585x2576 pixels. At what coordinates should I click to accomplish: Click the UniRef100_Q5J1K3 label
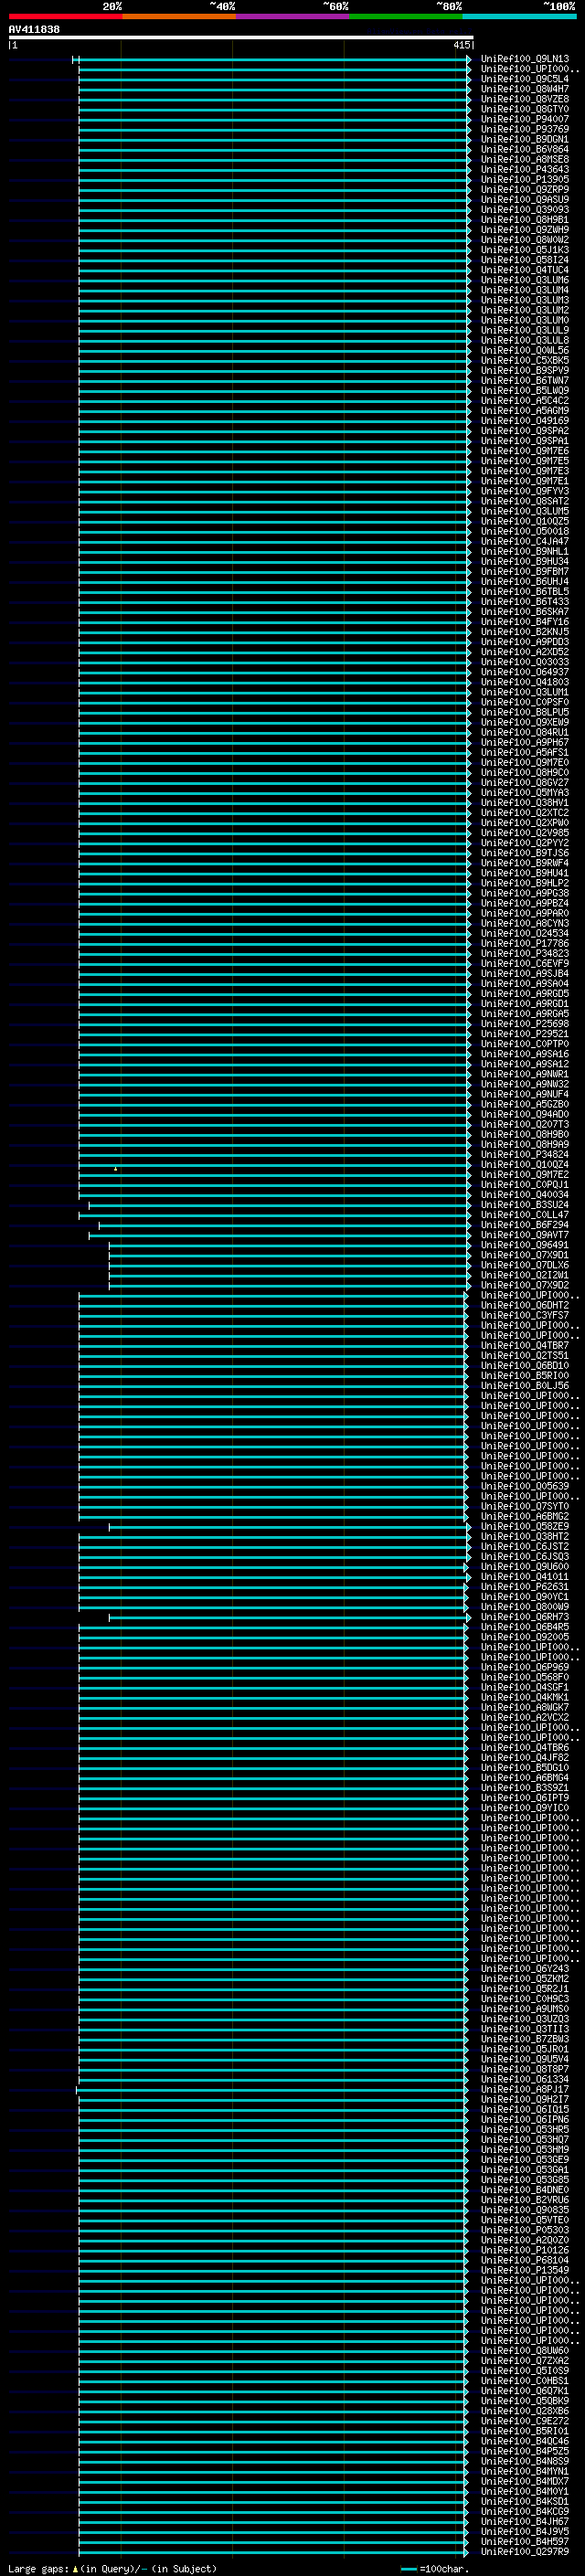tap(525, 250)
